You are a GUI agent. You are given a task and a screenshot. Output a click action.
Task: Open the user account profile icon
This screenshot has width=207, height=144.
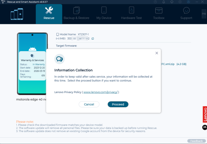tap(188, 2)
